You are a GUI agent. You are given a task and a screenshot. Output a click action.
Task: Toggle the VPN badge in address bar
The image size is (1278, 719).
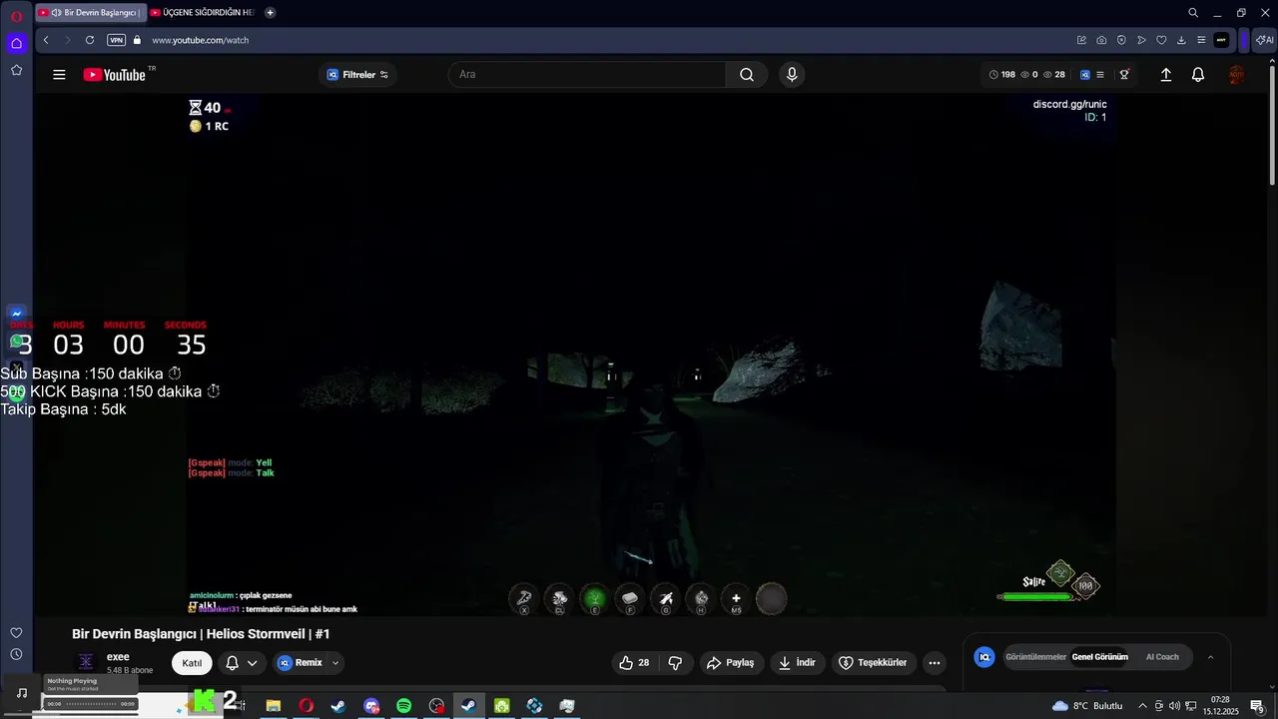pos(116,40)
